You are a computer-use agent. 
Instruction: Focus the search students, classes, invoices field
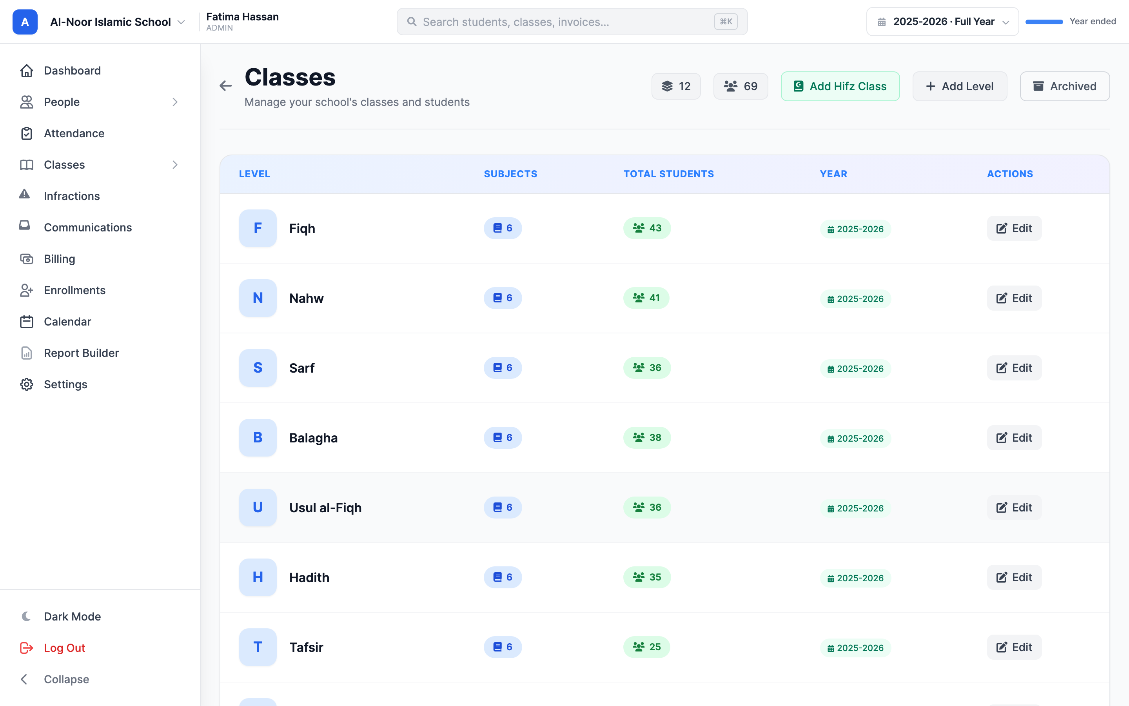point(572,22)
